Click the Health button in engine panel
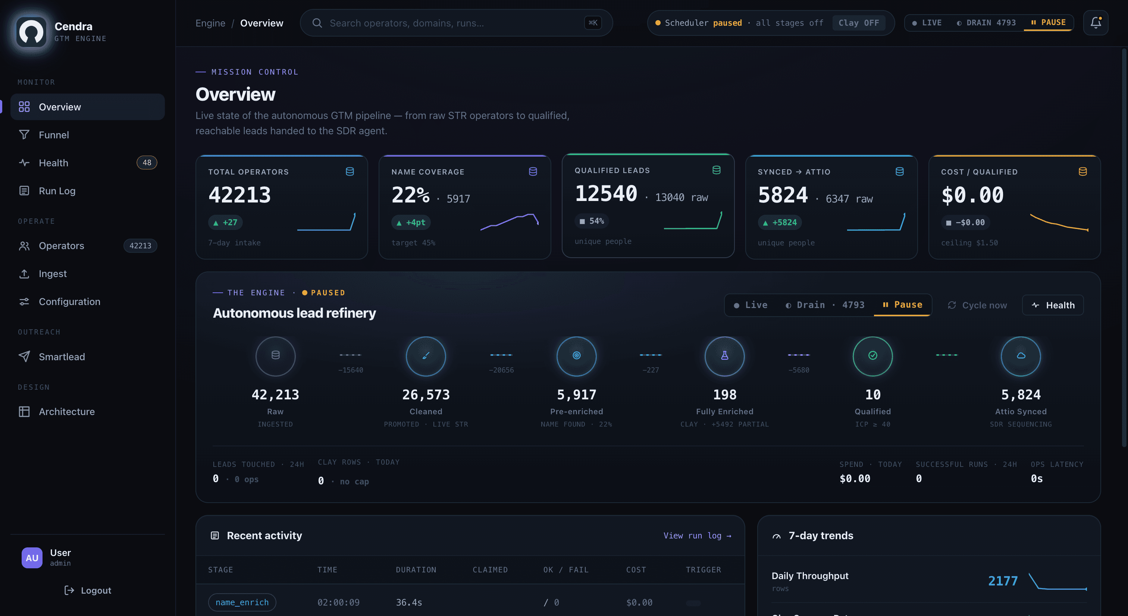 pos(1053,305)
